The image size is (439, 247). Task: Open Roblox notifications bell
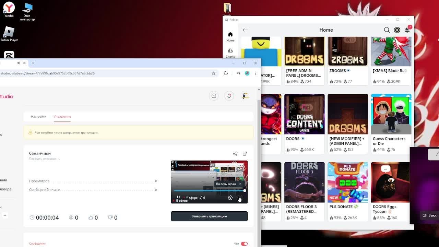407,30
